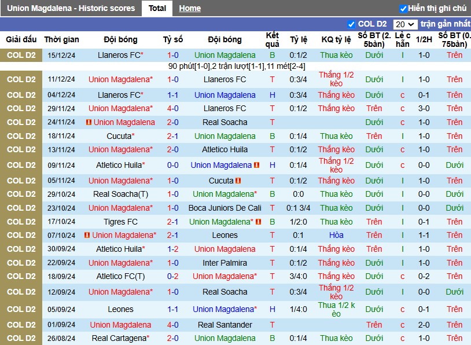Click the KQ tỷ lệ column header

tap(336, 40)
